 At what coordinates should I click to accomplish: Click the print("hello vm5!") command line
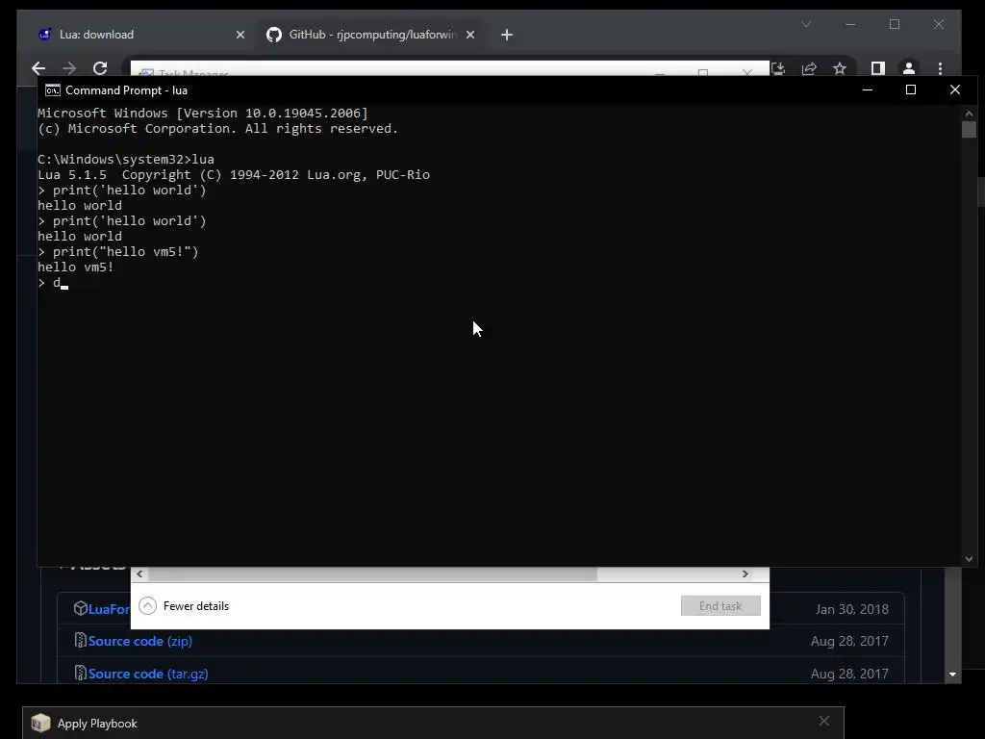coord(118,252)
